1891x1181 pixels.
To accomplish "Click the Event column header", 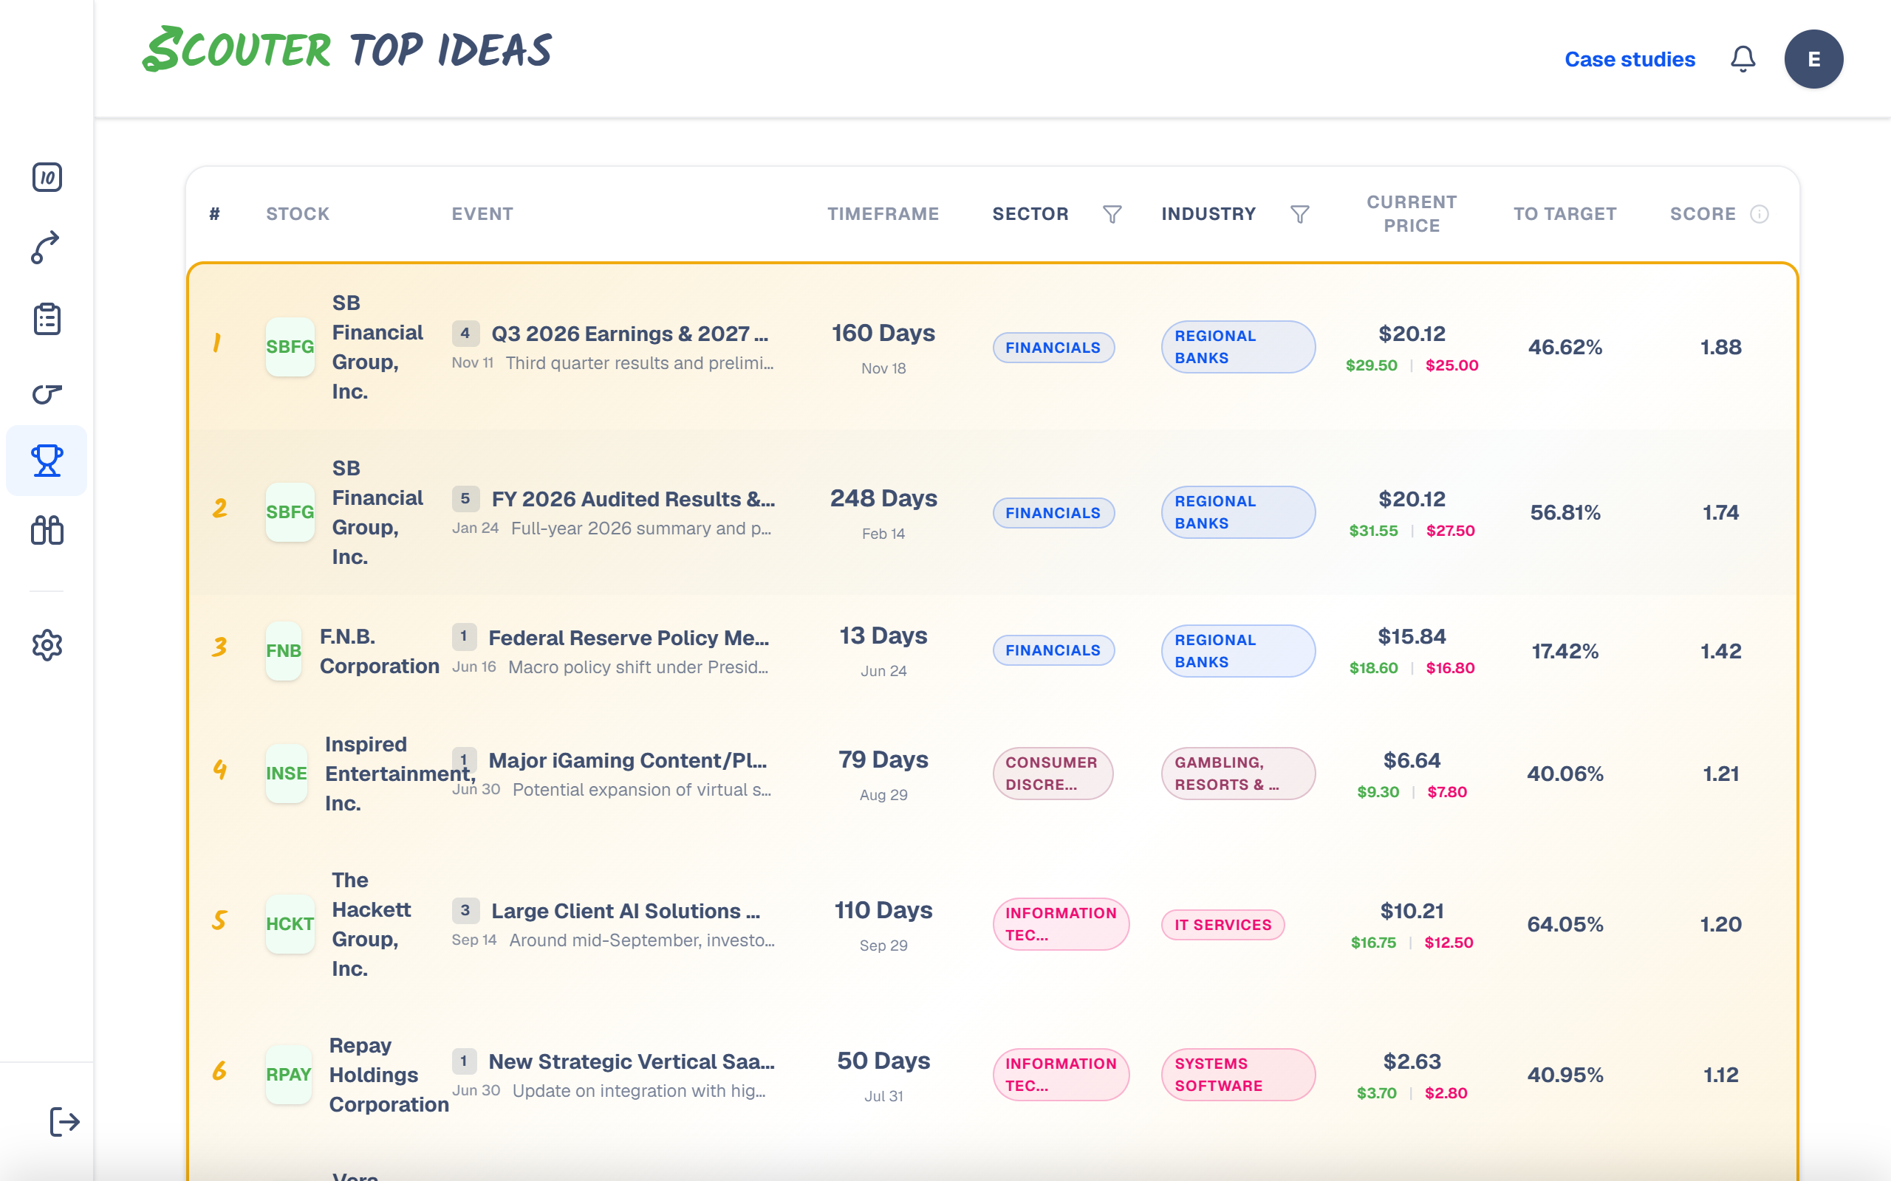I will click(482, 214).
